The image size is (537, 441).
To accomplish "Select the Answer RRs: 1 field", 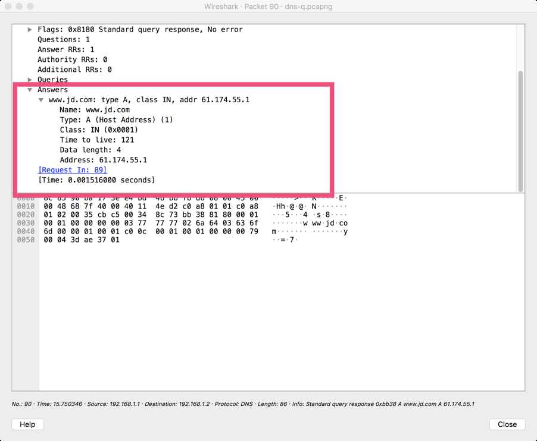I will pyautogui.click(x=65, y=49).
